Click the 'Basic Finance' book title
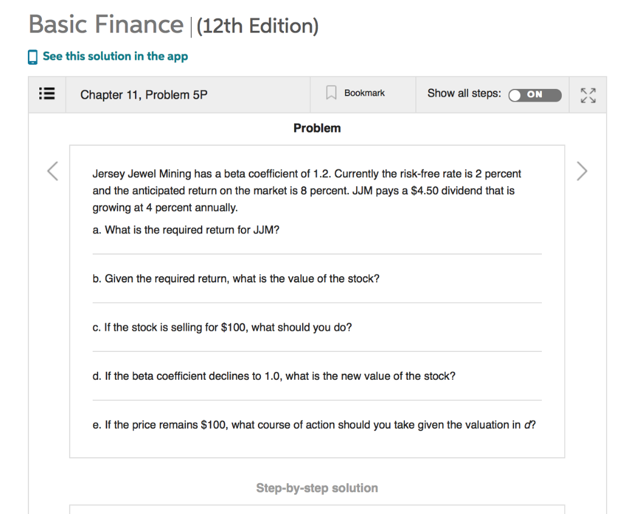This screenshot has width=620, height=514. click(104, 25)
